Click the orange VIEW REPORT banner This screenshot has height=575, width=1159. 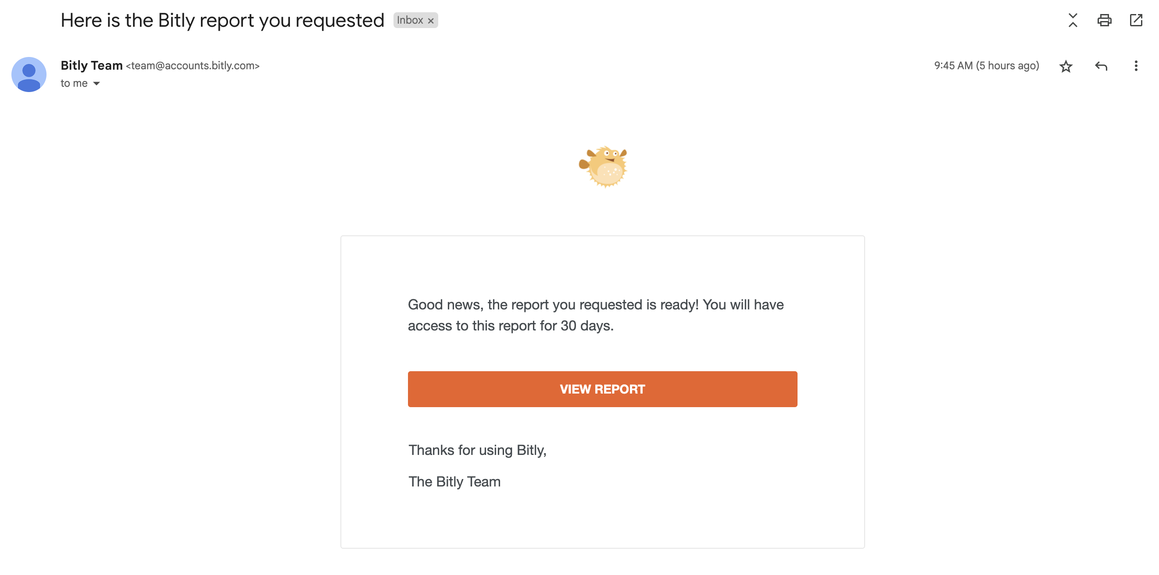pos(602,389)
